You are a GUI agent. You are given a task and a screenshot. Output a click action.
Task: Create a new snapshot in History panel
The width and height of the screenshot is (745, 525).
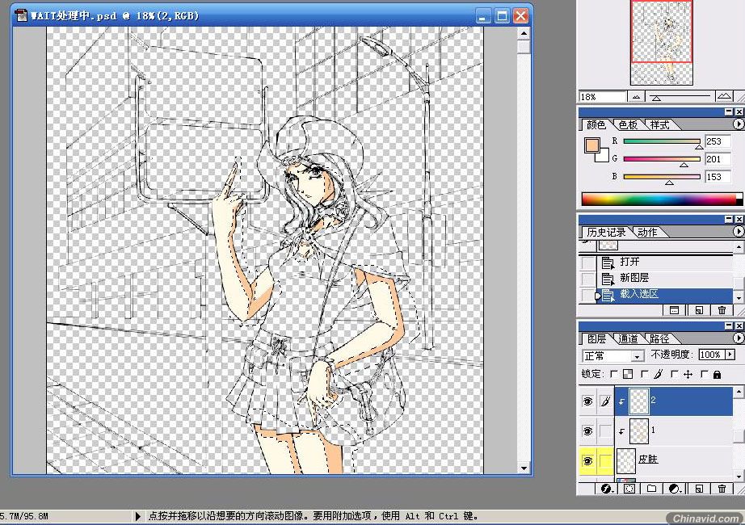pos(699,310)
